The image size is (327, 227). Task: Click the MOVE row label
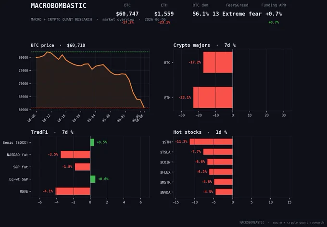pyautogui.click(x=24, y=191)
